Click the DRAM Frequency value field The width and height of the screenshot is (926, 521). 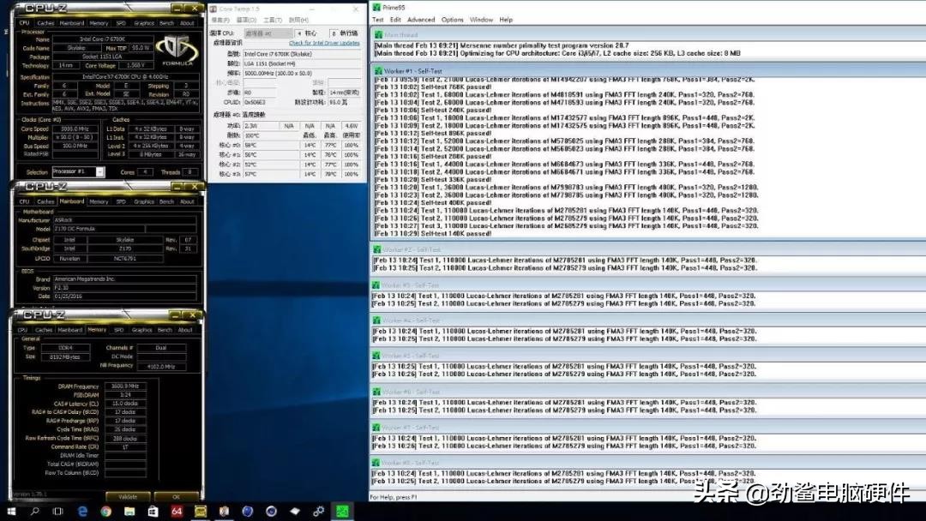125,386
